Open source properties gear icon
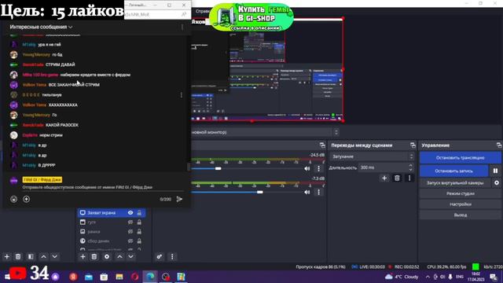Image resolution: width=503 pixels, height=283 pixels. 107,257
